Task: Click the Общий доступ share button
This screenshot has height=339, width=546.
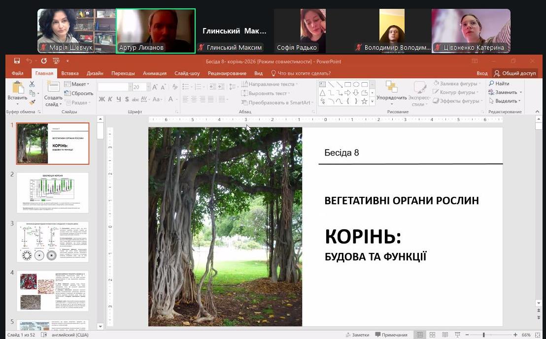Action: pyautogui.click(x=515, y=73)
